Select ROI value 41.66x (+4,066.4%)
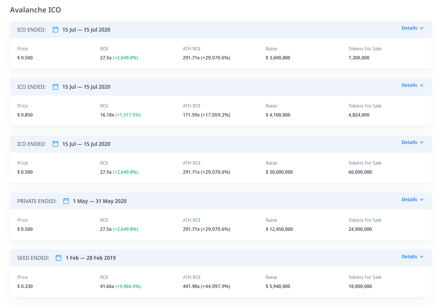Viewport: 436px width, 306px height. pyautogui.click(x=120, y=286)
